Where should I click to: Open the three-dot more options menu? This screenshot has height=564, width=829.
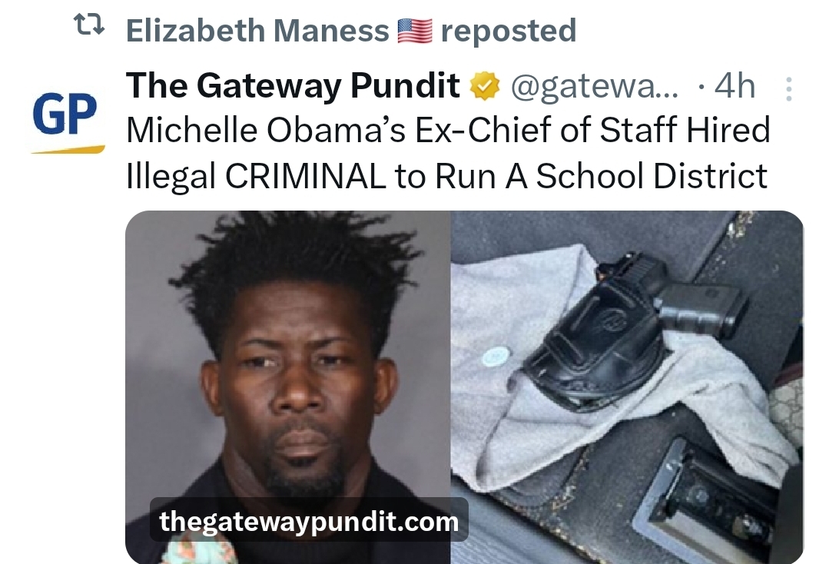point(788,89)
